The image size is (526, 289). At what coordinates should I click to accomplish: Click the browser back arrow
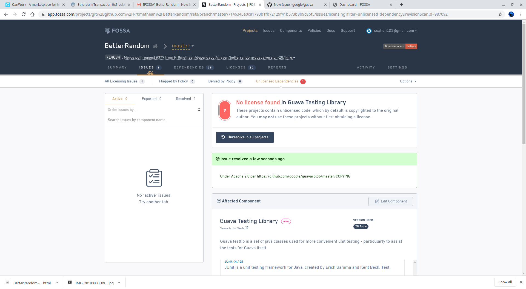click(6, 14)
